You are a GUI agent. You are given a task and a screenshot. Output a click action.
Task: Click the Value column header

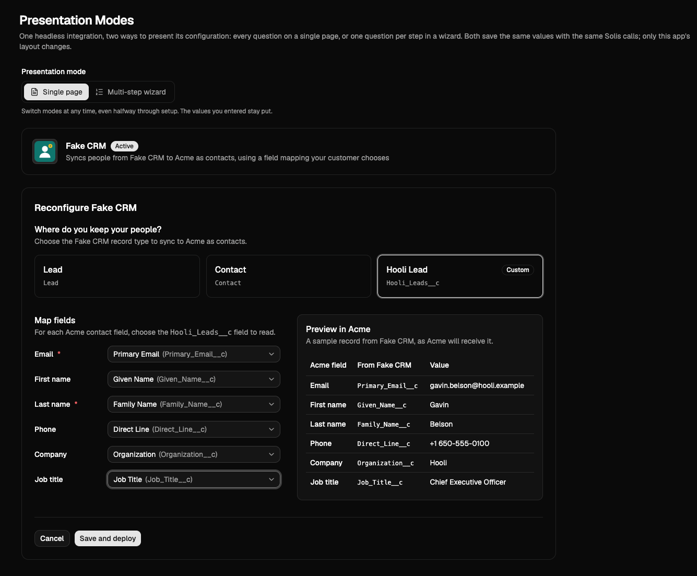click(x=439, y=365)
